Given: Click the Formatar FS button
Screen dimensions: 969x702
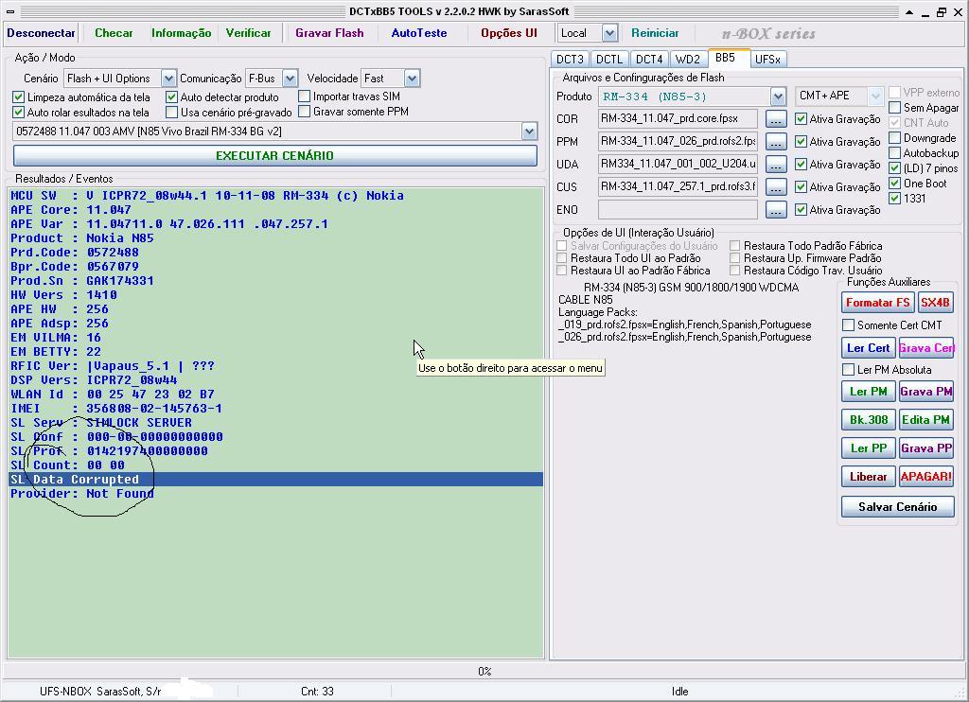Looking at the screenshot, I should click(877, 303).
